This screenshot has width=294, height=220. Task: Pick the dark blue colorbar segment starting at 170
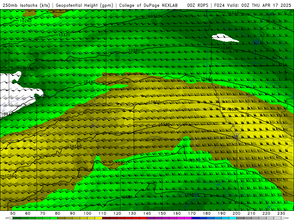coord(196,218)
